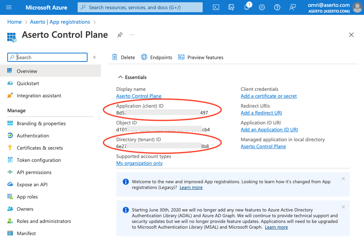The height and width of the screenshot is (242, 364).
Task: Open the Help question mark icon
Action: (277, 7)
